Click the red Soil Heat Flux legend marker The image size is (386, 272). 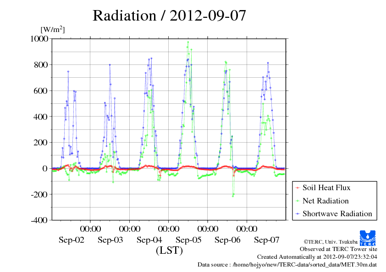click(x=298, y=188)
